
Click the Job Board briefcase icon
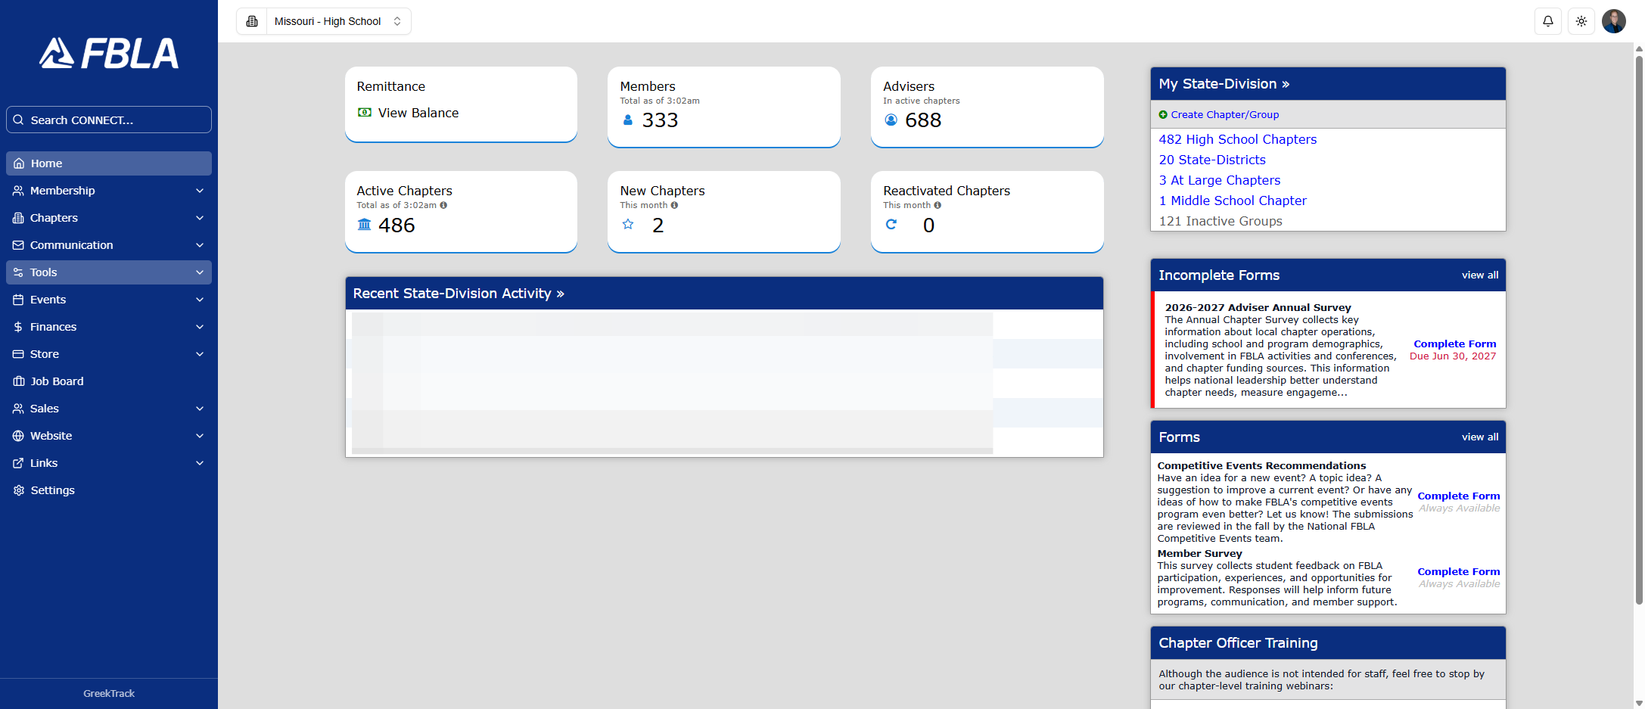[x=19, y=381]
